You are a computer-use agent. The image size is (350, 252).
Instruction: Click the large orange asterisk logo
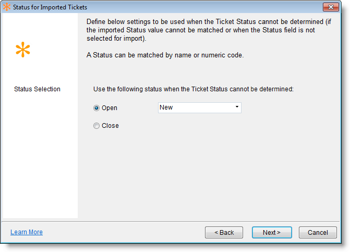click(23, 50)
